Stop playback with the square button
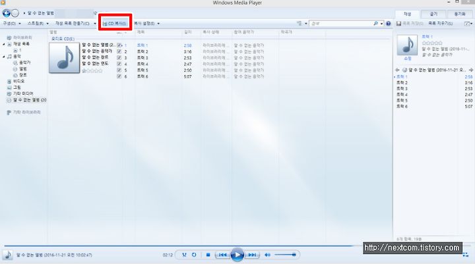Screen dimensions: 475x264 (x=208, y=255)
